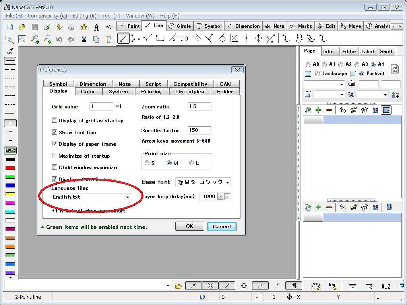The height and width of the screenshot is (305, 407).
Task: Enable Display of grid as startup
Action: [x=54, y=120]
